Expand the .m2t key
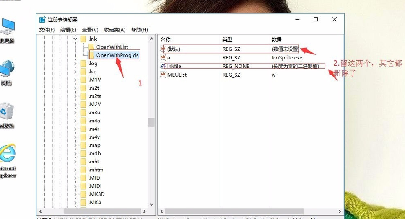The image size is (405, 219). (75, 88)
